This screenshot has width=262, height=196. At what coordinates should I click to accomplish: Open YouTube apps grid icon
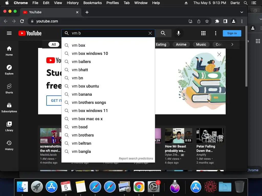(x=203, y=33)
